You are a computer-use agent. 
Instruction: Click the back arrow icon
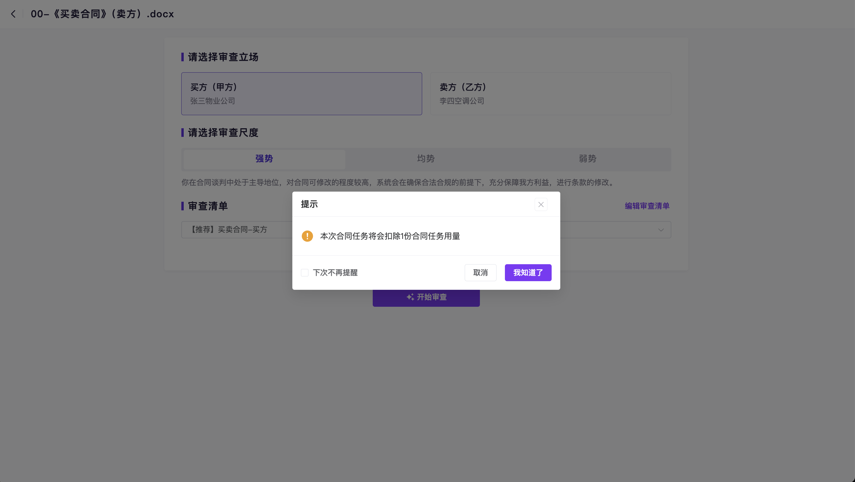pyautogui.click(x=13, y=14)
